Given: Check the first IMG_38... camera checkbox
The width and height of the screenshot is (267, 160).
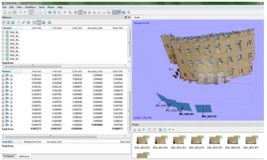Looking at the screenshot, I should 3,32.
